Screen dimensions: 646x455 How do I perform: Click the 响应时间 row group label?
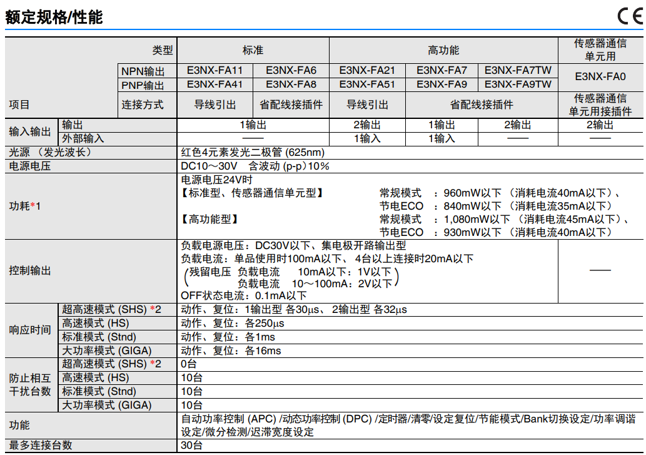pyautogui.click(x=30, y=330)
